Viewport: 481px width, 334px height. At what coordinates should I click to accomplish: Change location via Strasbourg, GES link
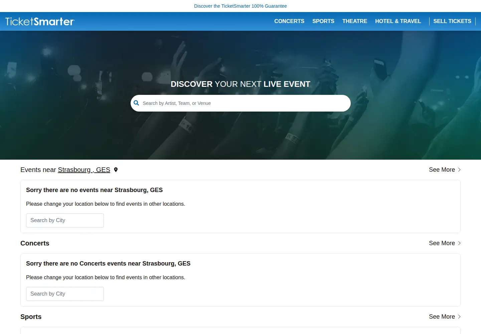(84, 170)
